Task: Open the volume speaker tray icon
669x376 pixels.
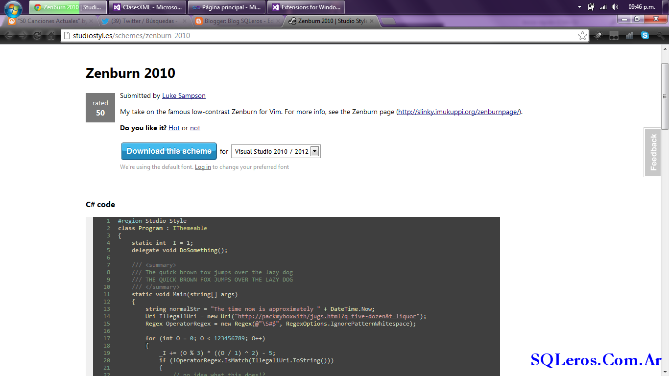Action: tap(615, 7)
